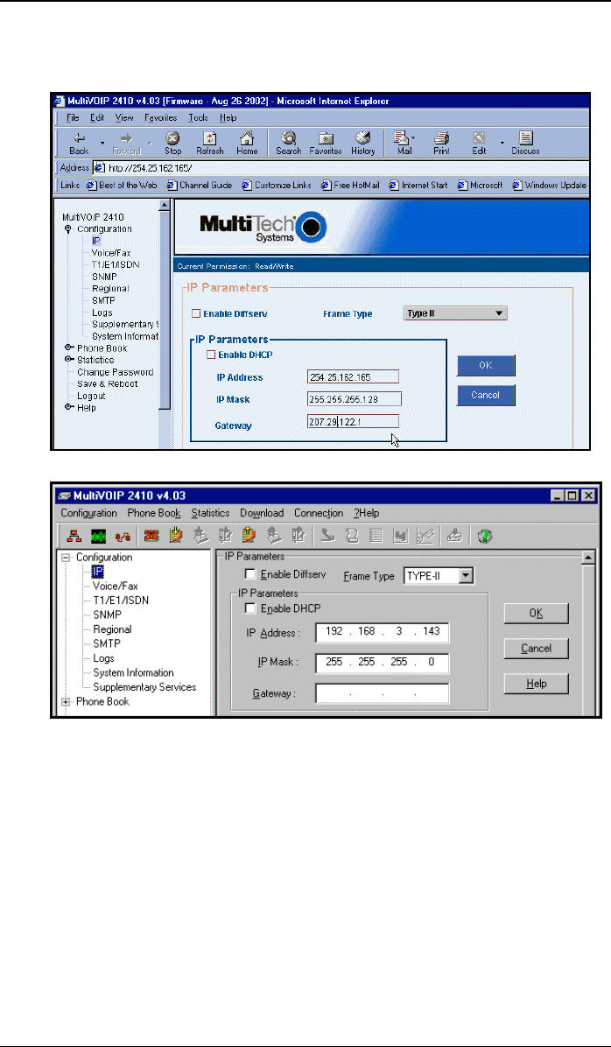611x1047 pixels.
Task: Select SNMP in the software Configuration tree
Action: click(x=107, y=615)
